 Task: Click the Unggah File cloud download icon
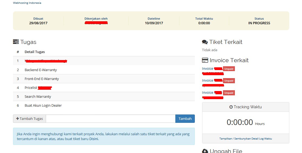pyautogui.click(x=205, y=151)
